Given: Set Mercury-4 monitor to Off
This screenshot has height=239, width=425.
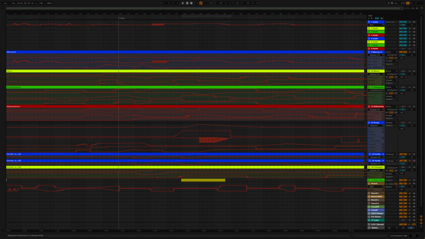Looking at the screenshot, I should coord(396,58).
